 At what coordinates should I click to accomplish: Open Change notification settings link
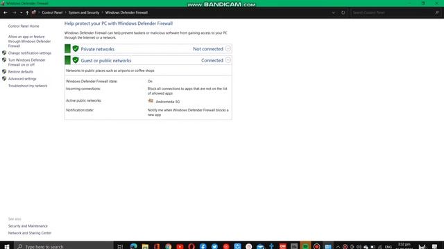click(x=29, y=53)
